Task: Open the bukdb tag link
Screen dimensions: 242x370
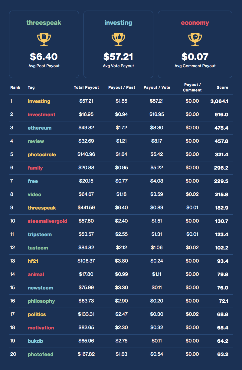Action: [35, 341]
